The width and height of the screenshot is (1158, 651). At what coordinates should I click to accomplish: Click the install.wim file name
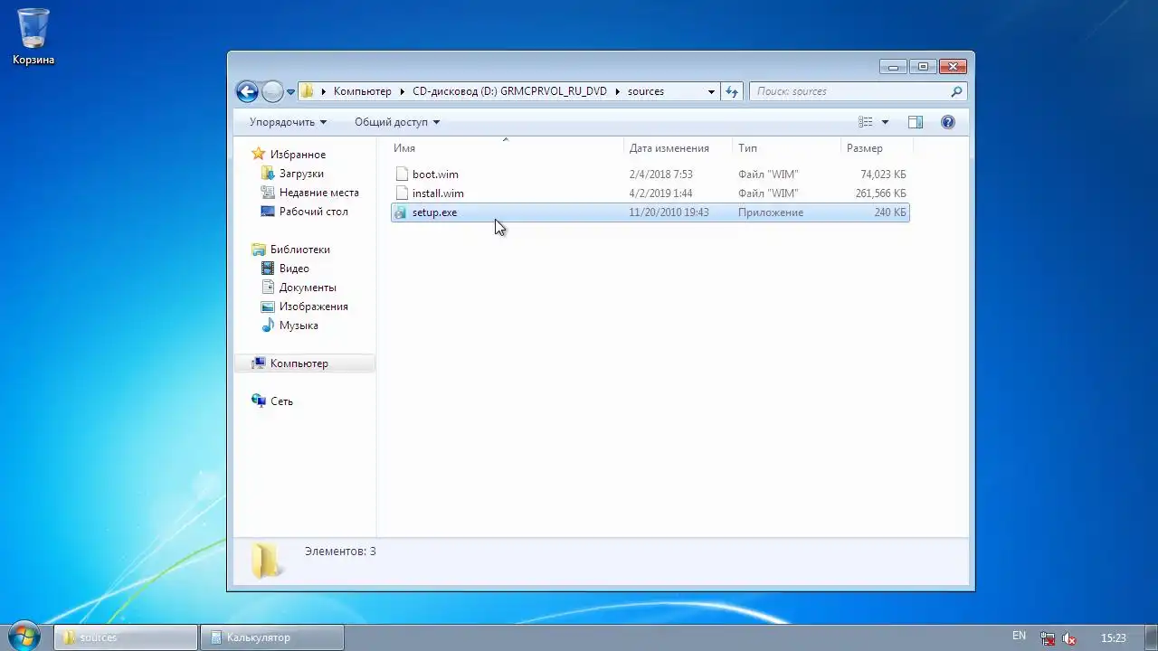click(438, 193)
